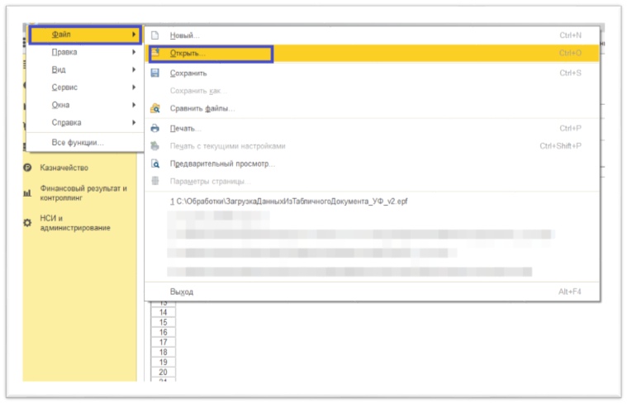This screenshot has height=404, width=627.
Task: Click the НСИ и администрирование gear icon
Action: click(x=28, y=223)
